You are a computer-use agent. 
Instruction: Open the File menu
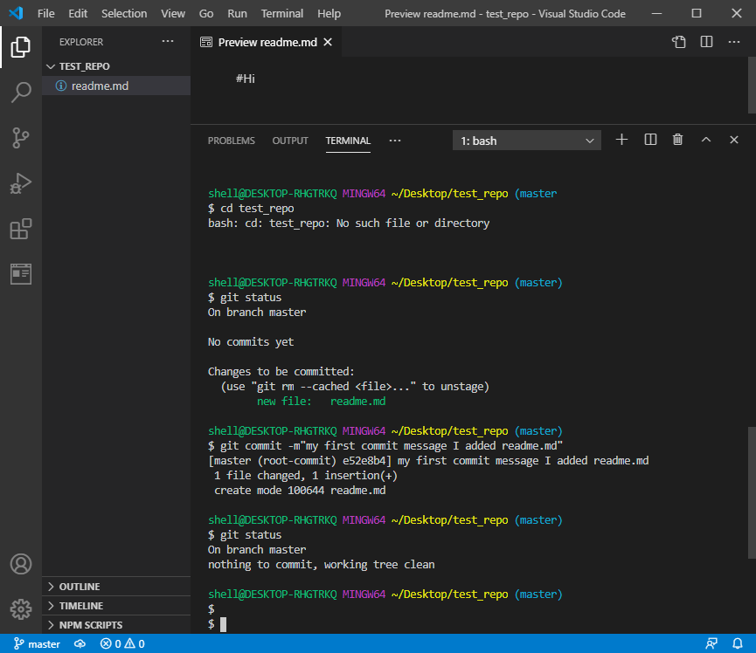(45, 13)
